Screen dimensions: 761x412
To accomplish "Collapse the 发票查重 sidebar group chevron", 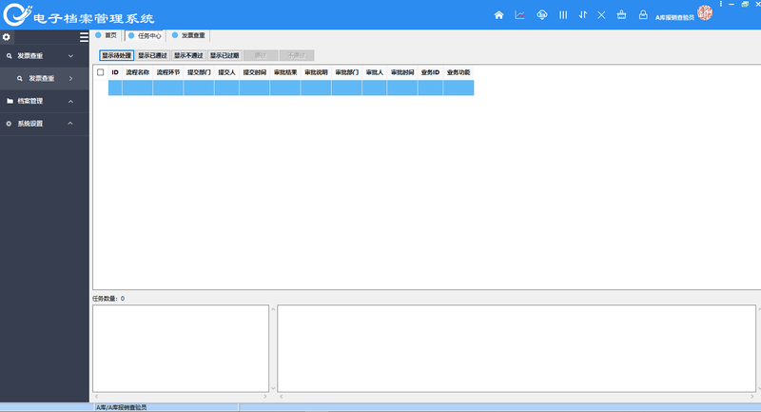I will click(x=70, y=56).
